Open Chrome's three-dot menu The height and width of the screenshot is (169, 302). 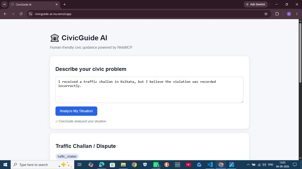pos(297,14)
